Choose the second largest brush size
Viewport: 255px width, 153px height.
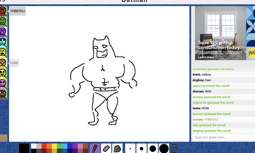pyautogui.click(x=153, y=148)
